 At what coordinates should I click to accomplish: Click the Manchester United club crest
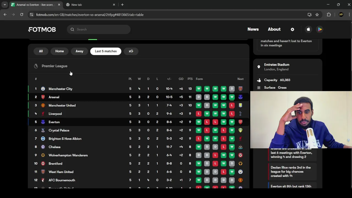pyautogui.click(x=43, y=105)
